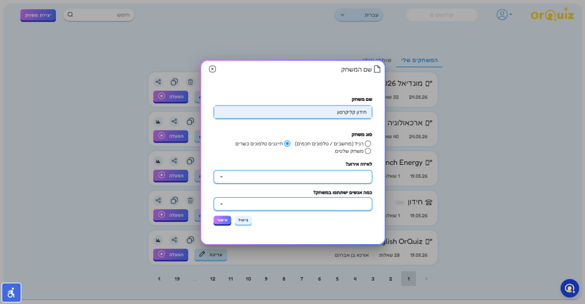Open the לאיזה אירוע dropdown
This screenshot has width=585, height=304.
pyautogui.click(x=293, y=177)
